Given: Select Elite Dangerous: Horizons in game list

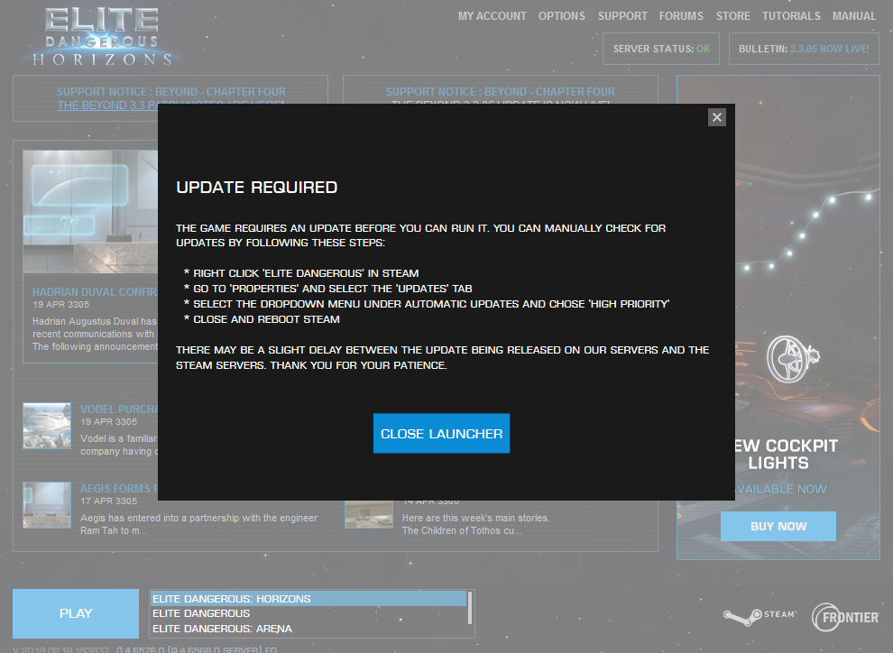Looking at the screenshot, I should 308,598.
